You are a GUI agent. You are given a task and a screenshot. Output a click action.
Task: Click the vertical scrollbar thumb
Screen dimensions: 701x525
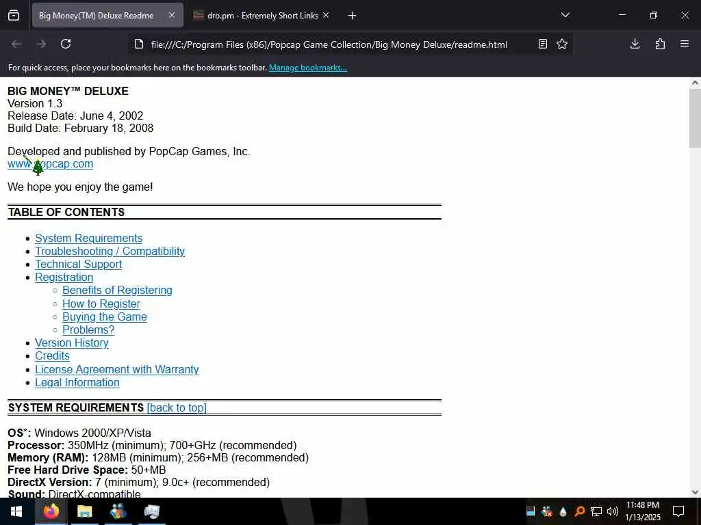pos(695,118)
